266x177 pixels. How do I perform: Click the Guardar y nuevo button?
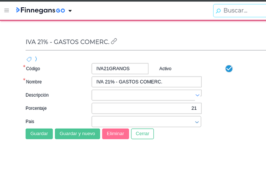[x=77, y=134]
